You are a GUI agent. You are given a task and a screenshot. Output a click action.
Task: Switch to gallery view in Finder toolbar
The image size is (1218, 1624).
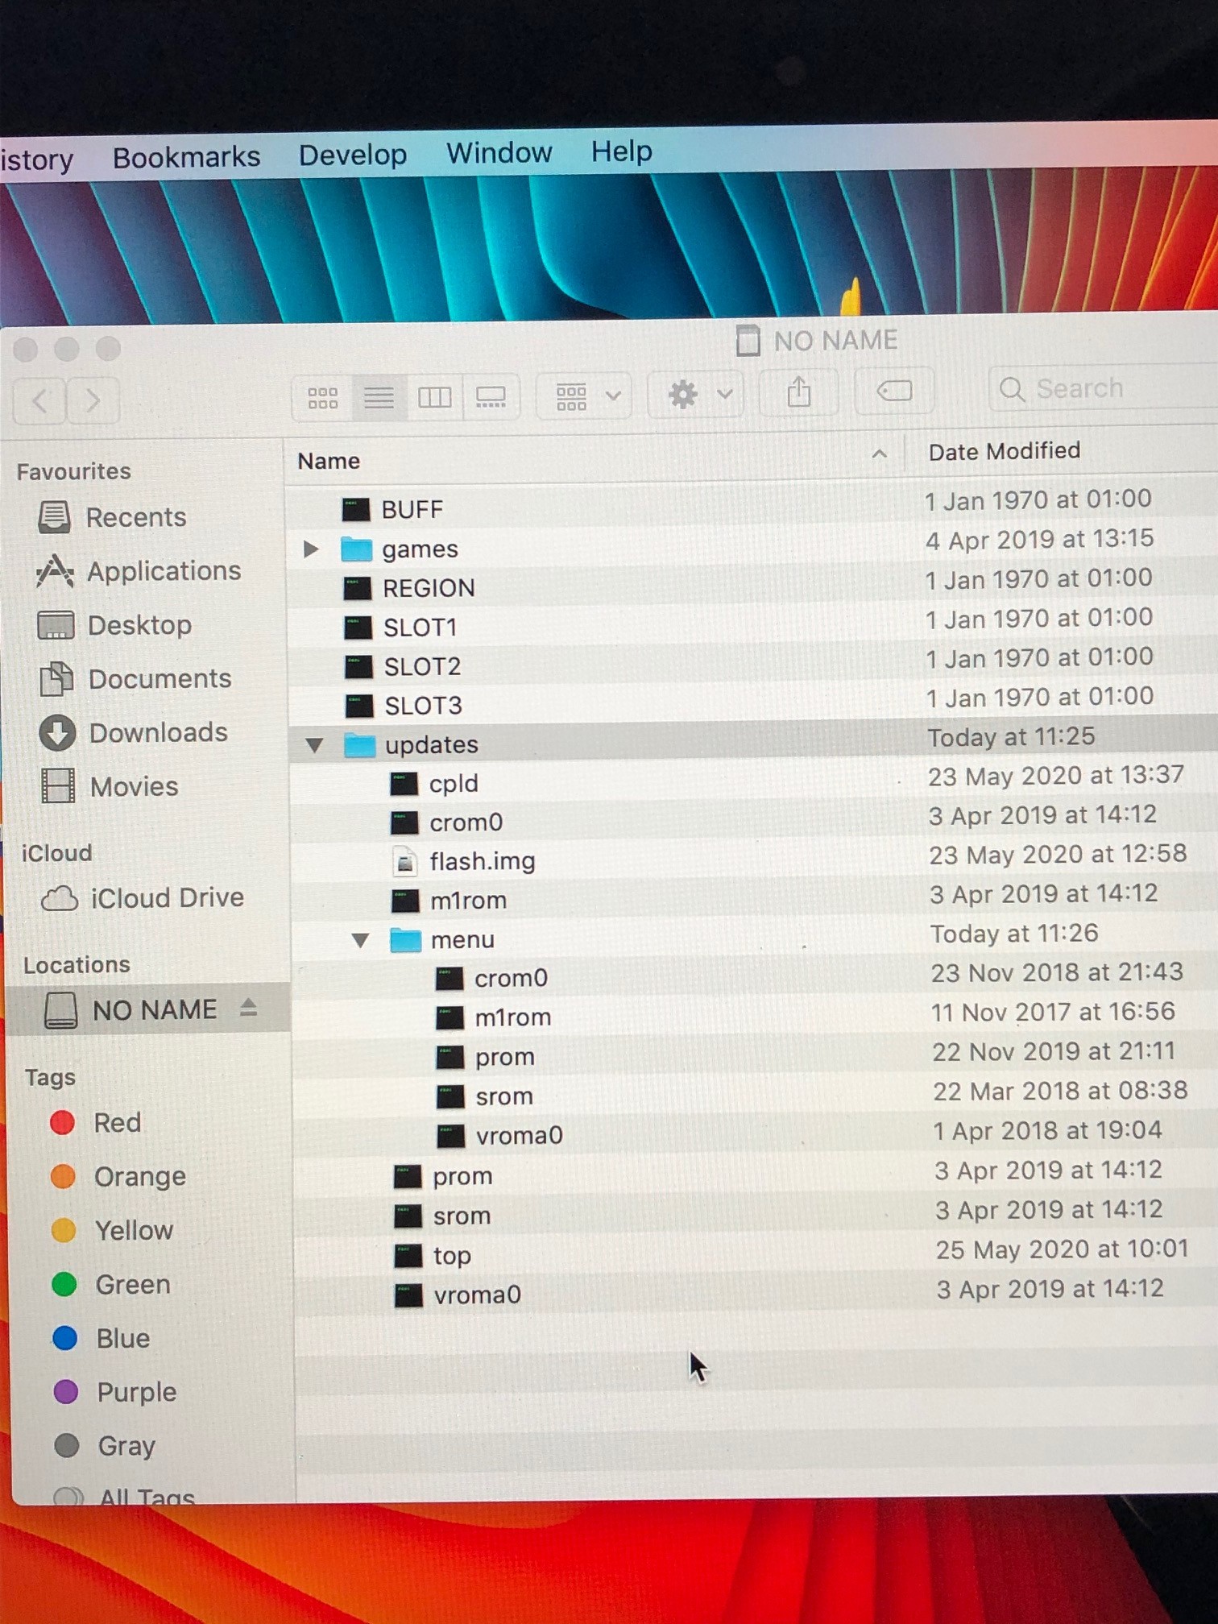pos(491,396)
